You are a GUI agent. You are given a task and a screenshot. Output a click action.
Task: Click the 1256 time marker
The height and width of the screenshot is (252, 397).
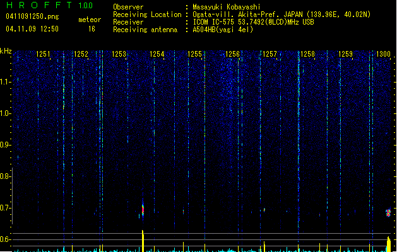232,54
